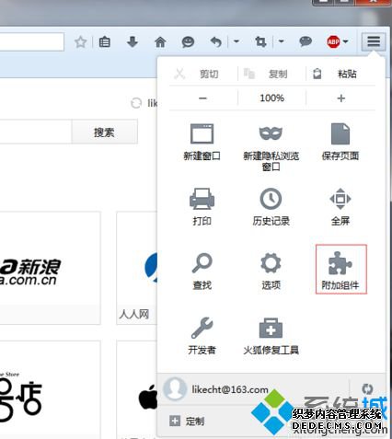This screenshot has width=392, height=439.
Task: Open the bookmarks list icon
Action: click(105, 41)
